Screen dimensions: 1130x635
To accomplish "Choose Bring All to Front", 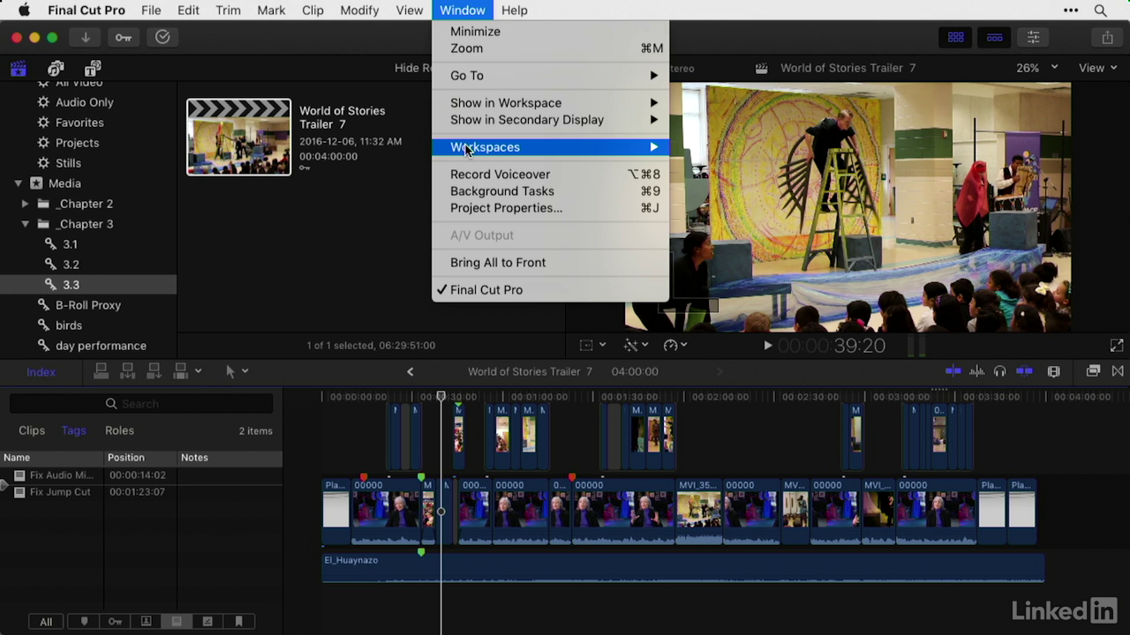I will click(x=551, y=263).
